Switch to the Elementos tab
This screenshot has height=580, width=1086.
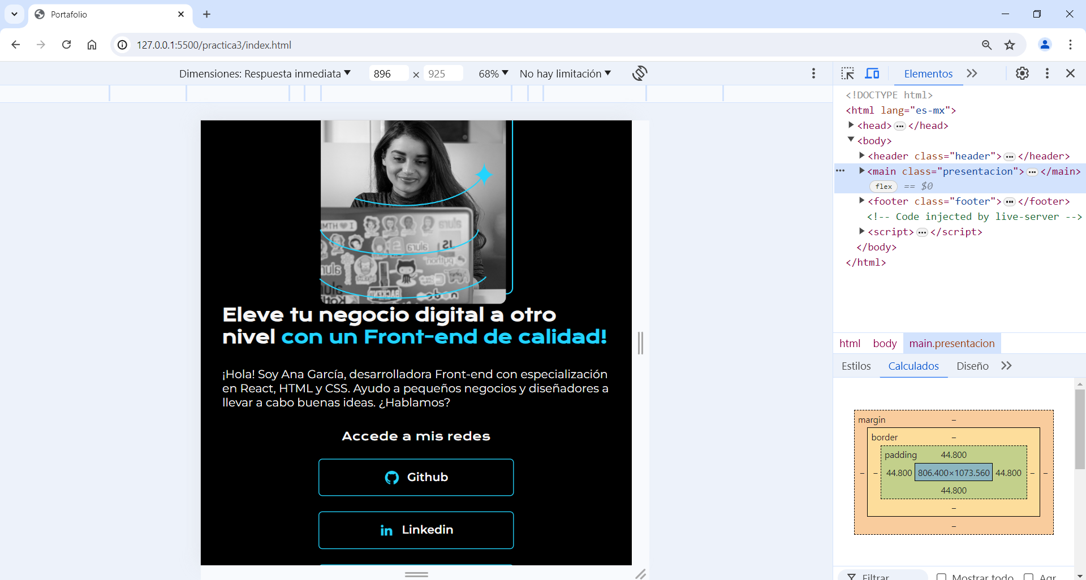pos(928,73)
